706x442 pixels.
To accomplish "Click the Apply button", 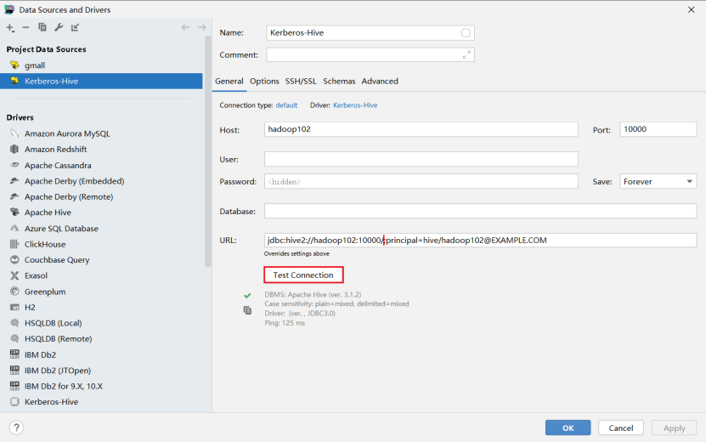I will [674, 428].
